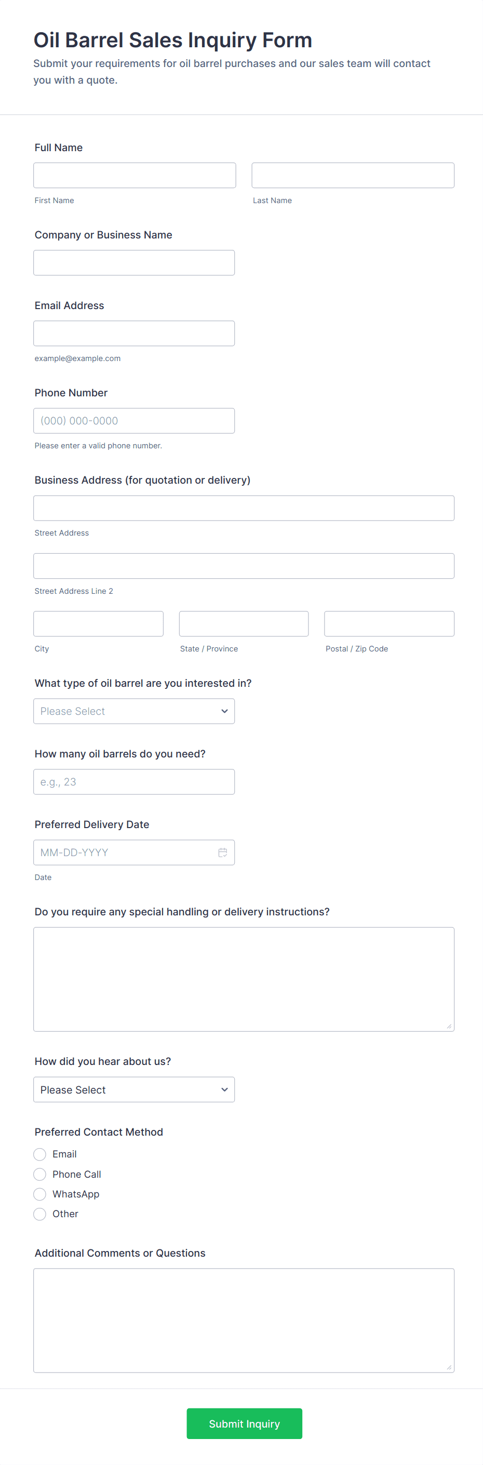Click the Postal / Zip Code field
This screenshot has width=483, height=1465.
389,624
